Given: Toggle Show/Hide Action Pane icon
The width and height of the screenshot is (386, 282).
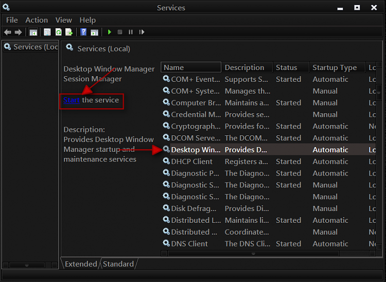Looking at the screenshot, I should (94, 32).
